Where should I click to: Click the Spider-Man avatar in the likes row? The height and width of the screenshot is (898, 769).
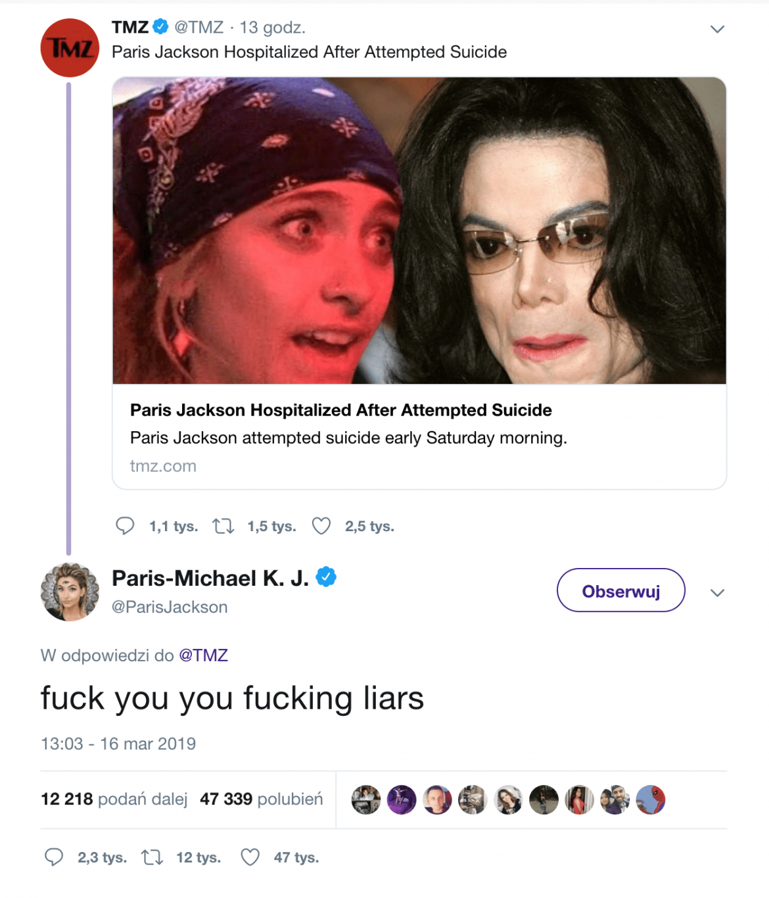(651, 799)
